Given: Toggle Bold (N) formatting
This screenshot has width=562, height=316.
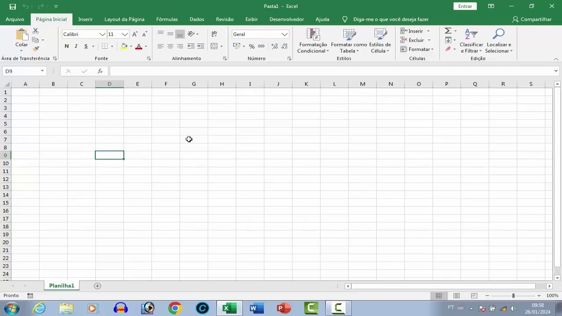Looking at the screenshot, I should click(66, 46).
